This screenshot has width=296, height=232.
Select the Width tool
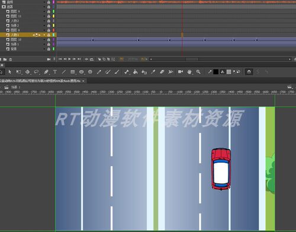tap(170, 72)
